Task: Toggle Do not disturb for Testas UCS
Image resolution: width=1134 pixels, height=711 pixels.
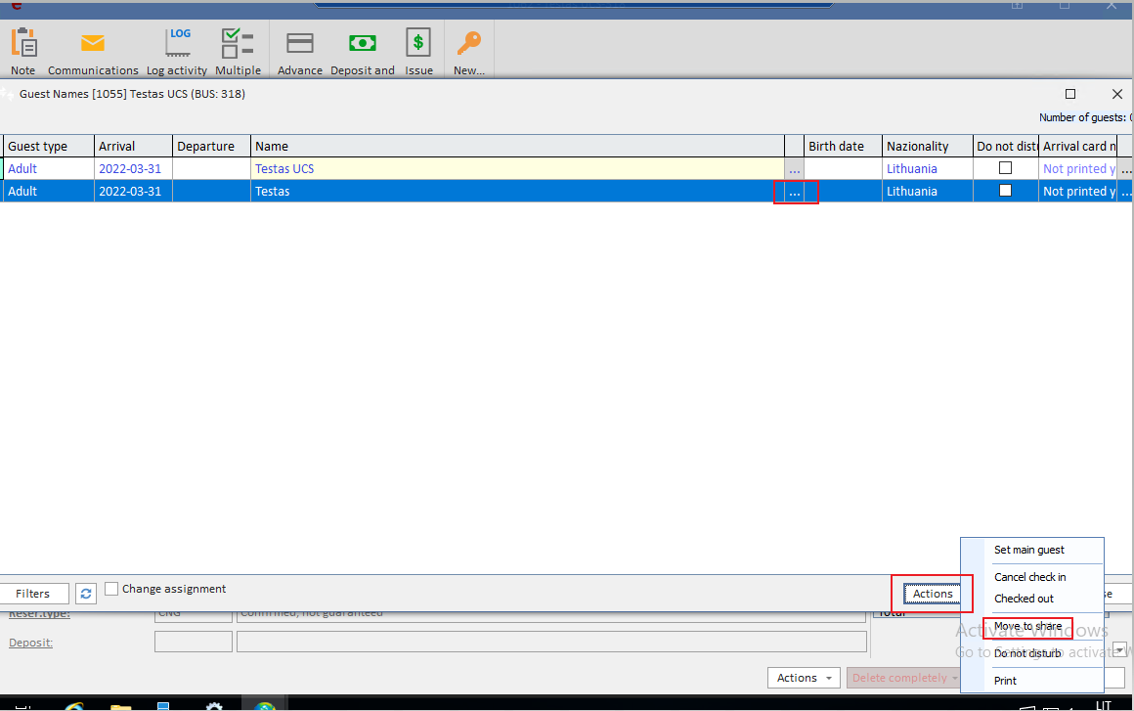Action: pyautogui.click(x=1005, y=168)
